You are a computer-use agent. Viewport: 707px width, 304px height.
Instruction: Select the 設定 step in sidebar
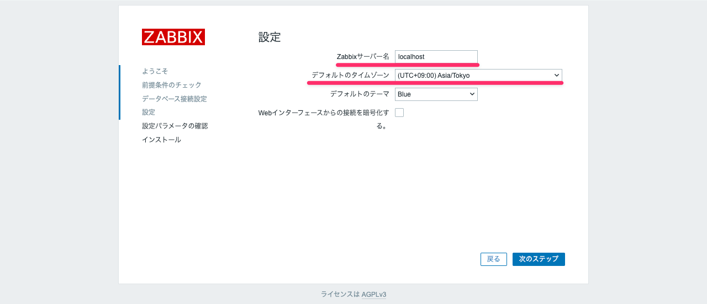[149, 112]
